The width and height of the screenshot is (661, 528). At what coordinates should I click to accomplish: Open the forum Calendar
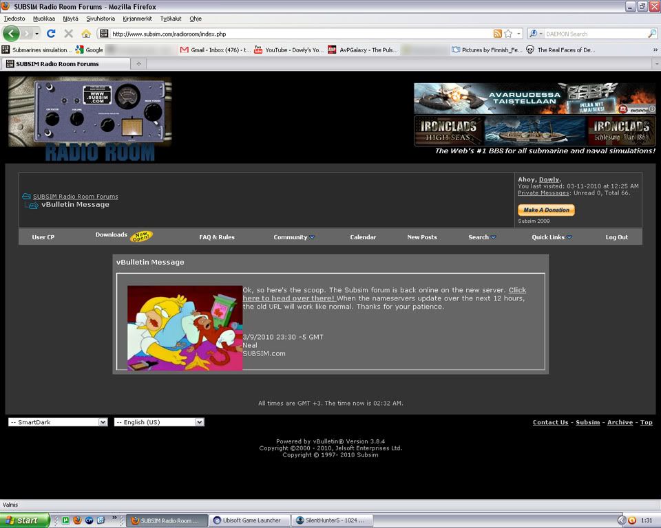coord(363,237)
